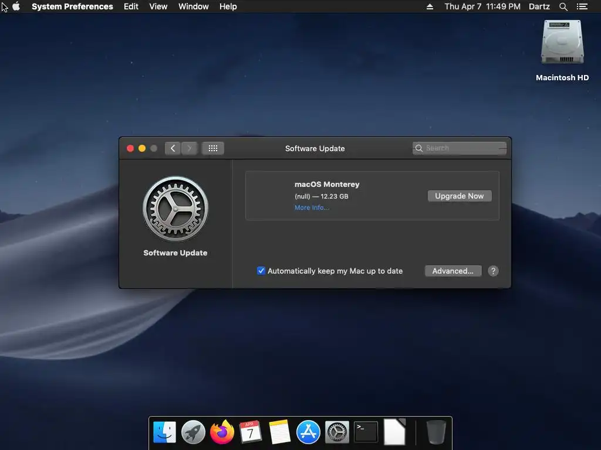
Task: Go forward with the right chevron button
Action: point(190,148)
